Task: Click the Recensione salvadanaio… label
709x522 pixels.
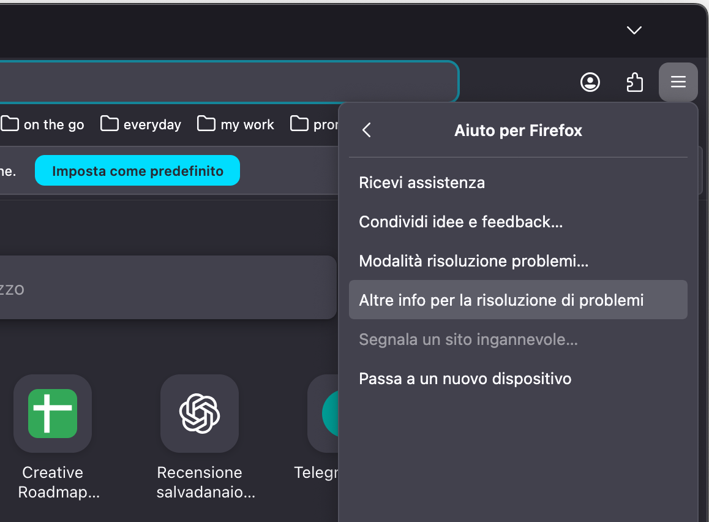Action: (x=206, y=482)
